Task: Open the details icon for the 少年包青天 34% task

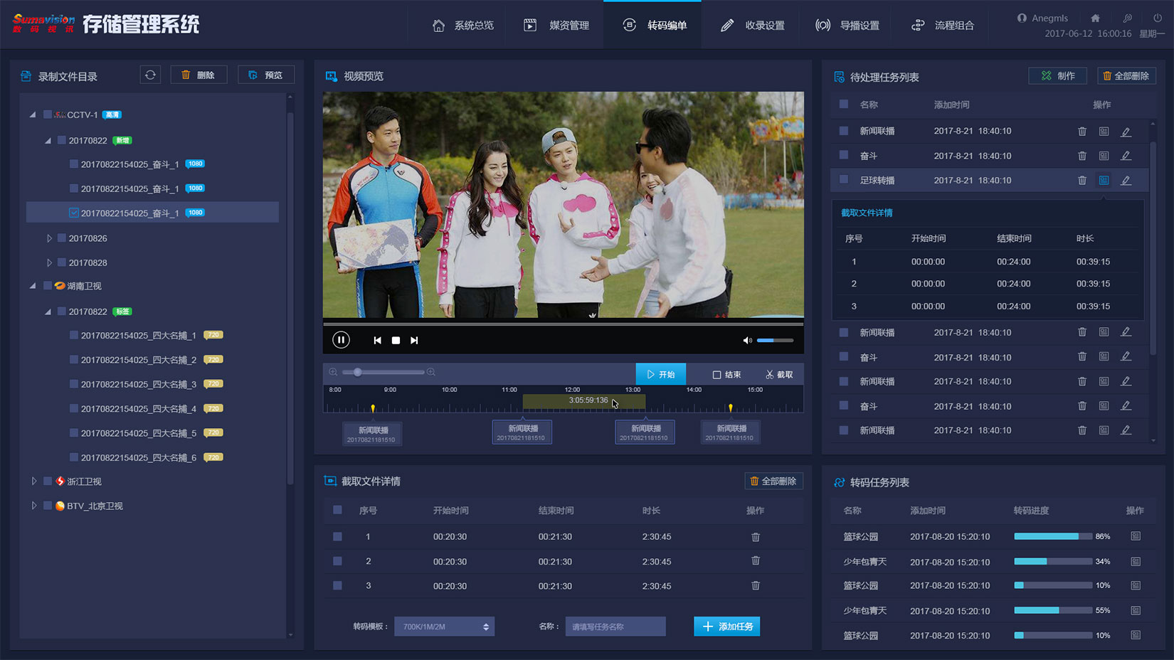Action: click(x=1136, y=561)
